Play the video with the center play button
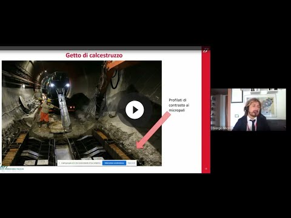291x218 pixels. point(135,110)
